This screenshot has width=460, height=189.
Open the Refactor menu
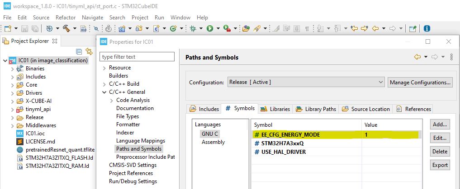pyautogui.click(x=66, y=18)
